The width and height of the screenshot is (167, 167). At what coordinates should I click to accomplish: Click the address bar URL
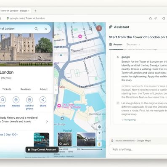[27, 19]
